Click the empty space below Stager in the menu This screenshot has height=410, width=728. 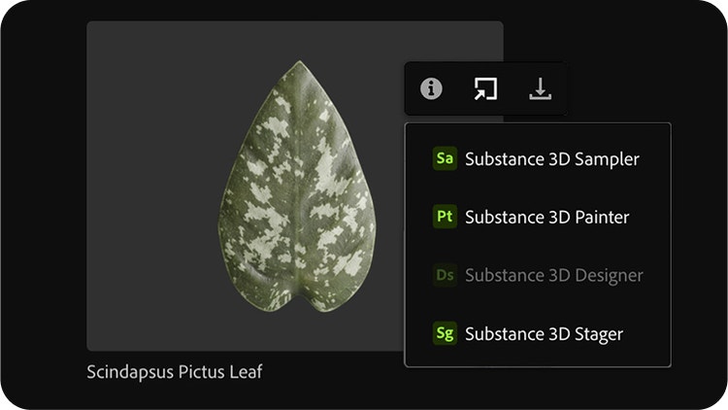click(537, 359)
